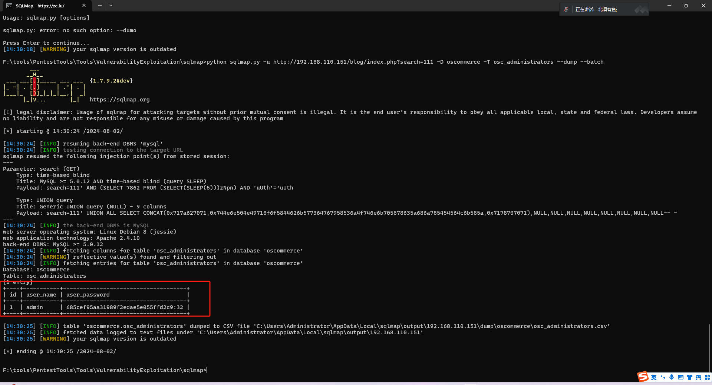Click the https://sqlmap.org link in the banner
The height and width of the screenshot is (385, 712).
(x=119, y=100)
